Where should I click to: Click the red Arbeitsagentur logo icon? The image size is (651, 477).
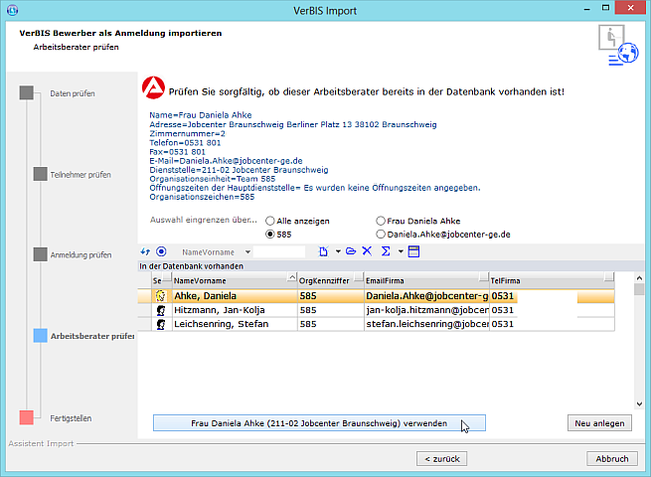[x=153, y=87]
